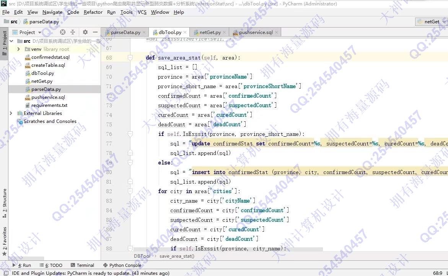The width and height of the screenshot is (448, 276).
Task: Open the Python Console tool window
Action: pos(122,265)
